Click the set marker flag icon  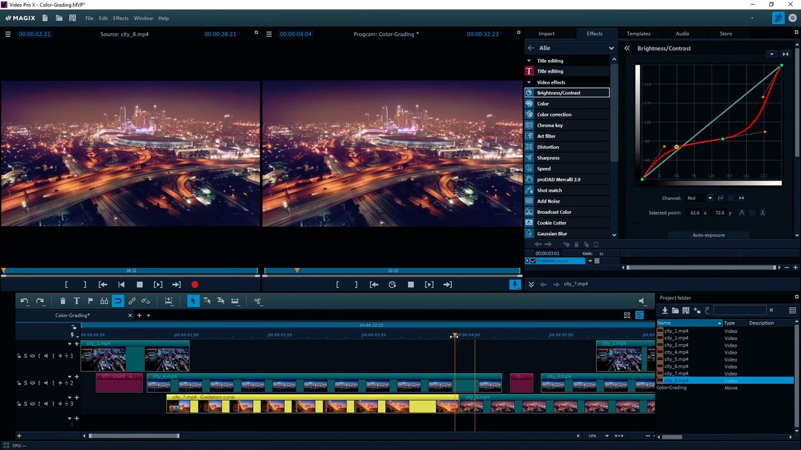pos(90,301)
